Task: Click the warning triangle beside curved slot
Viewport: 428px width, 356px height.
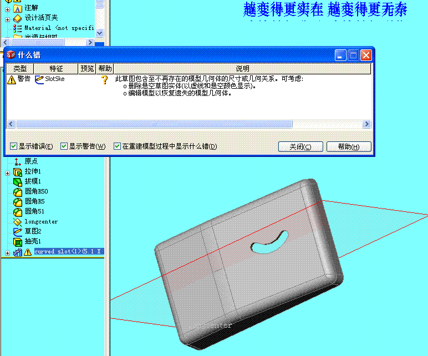Action: pyautogui.click(x=28, y=252)
